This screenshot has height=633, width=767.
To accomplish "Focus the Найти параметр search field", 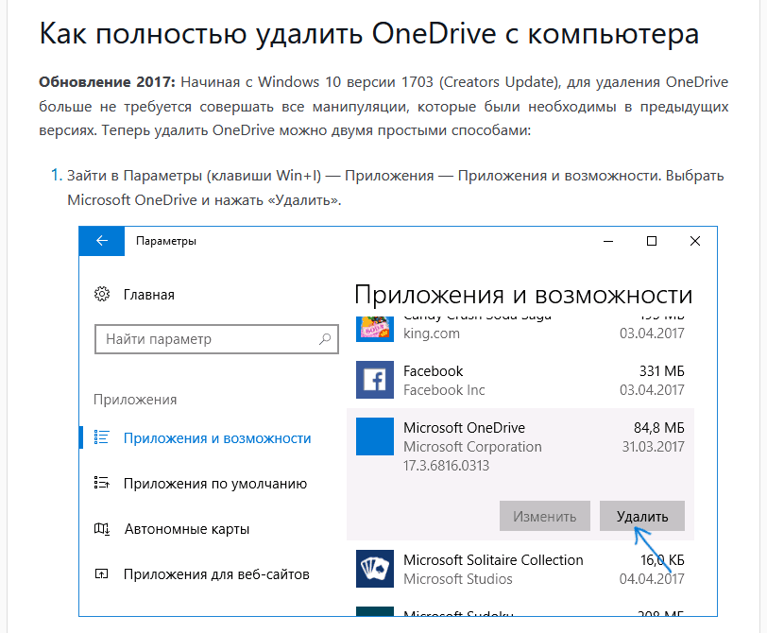I will (x=206, y=339).
